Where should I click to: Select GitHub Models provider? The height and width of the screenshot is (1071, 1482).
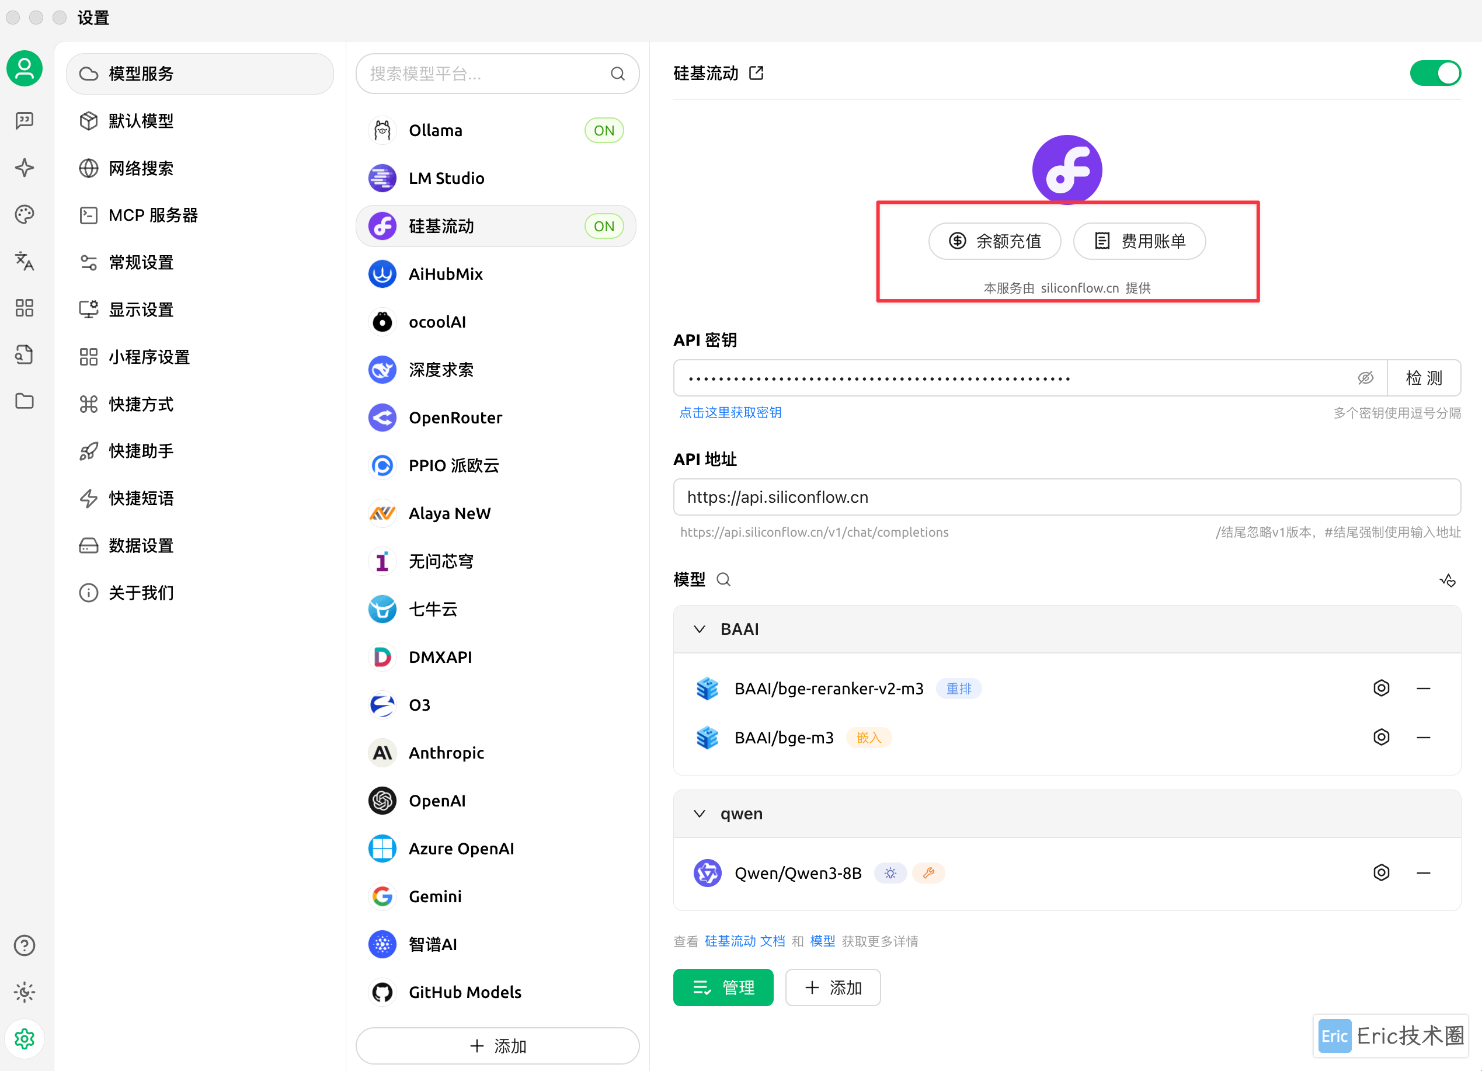(496, 992)
